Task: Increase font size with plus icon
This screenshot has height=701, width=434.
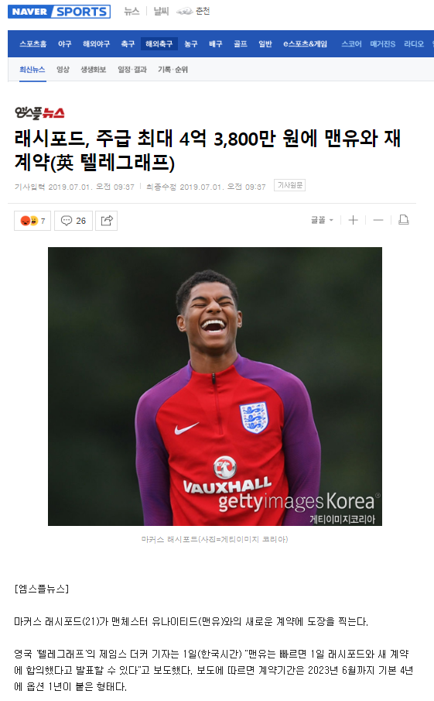Action: pyautogui.click(x=354, y=220)
